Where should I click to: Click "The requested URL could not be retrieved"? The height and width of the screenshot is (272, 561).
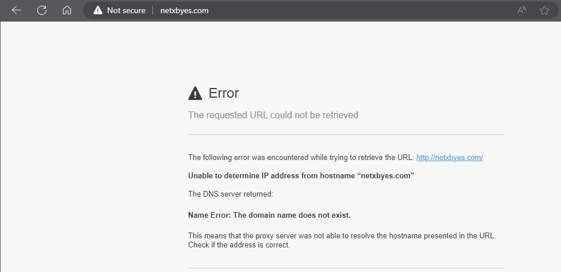click(x=273, y=115)
